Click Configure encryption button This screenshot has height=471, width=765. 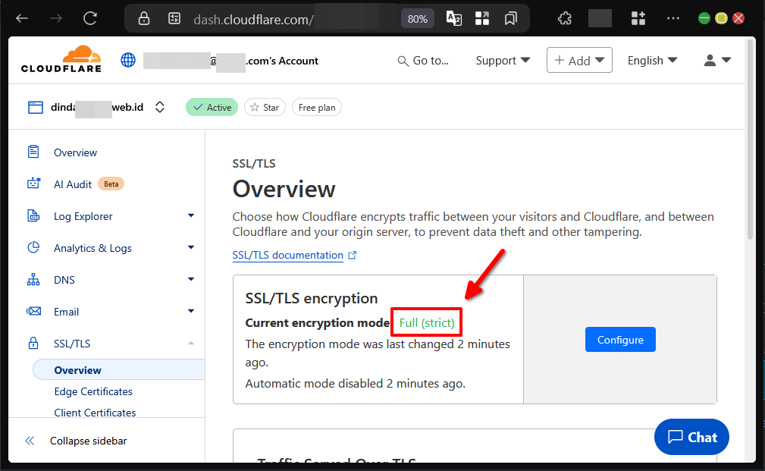point(620,340)
